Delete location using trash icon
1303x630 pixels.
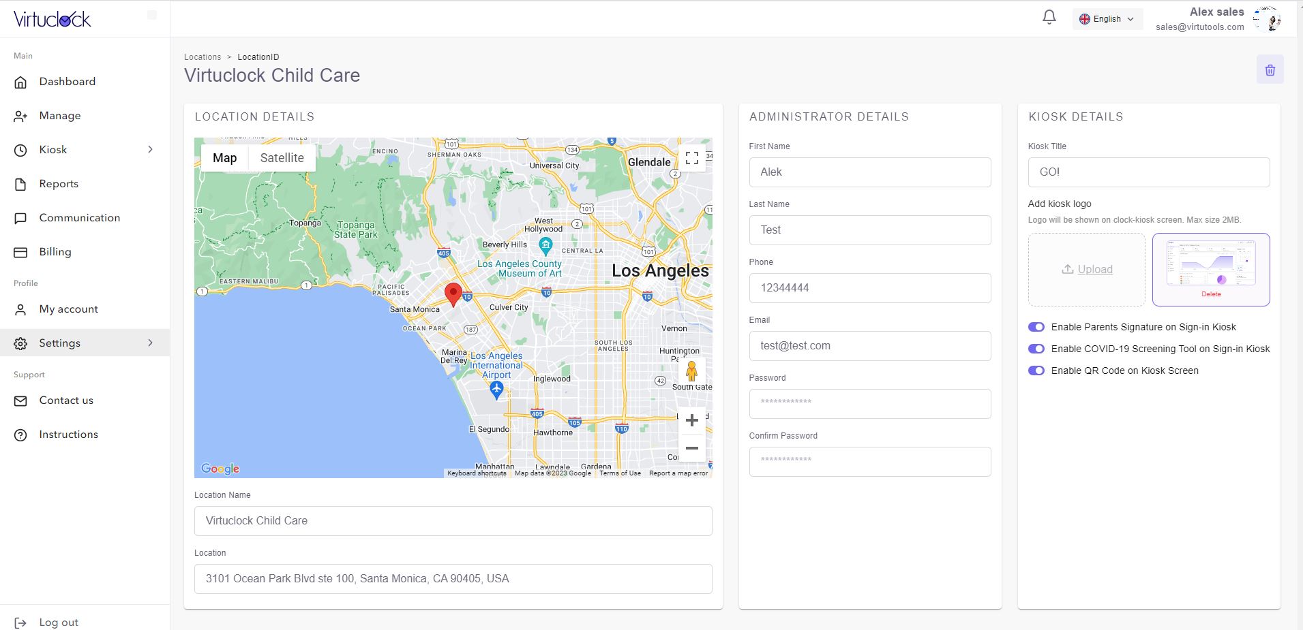point(1270,70)
